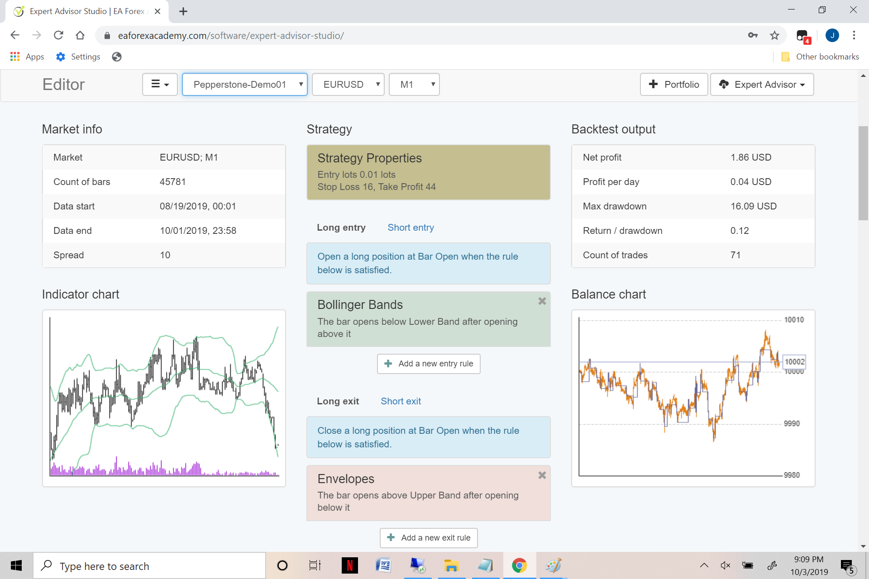Open the Other bookmarks folder
This screenshot has height=579, width=869.
tap(820, 57)
